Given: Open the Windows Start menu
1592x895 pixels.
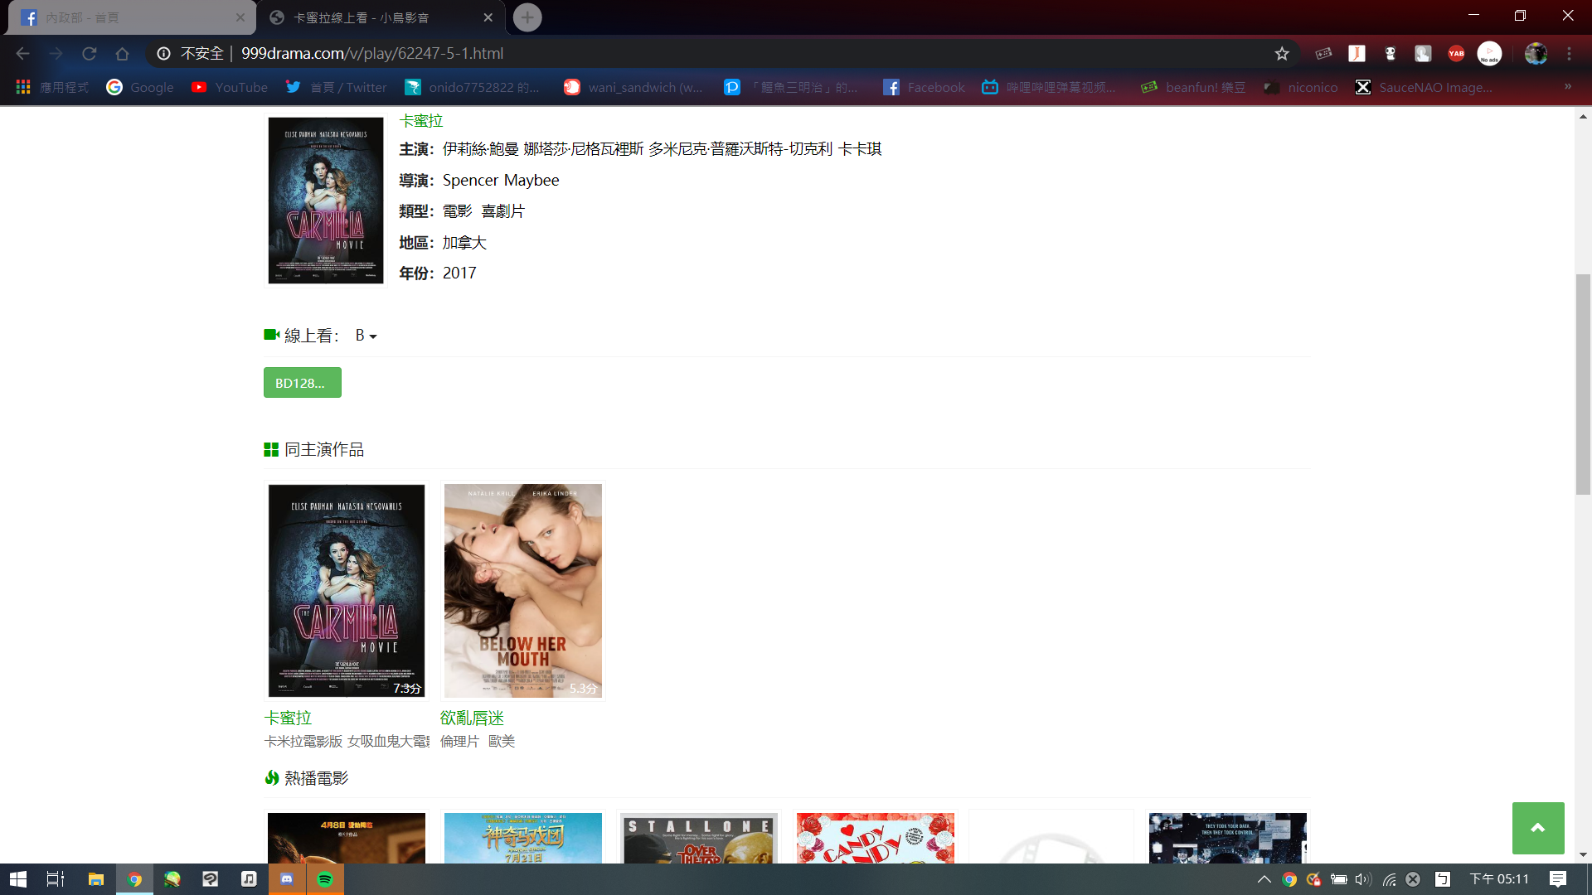Looking at the screenshot, I should click(x=18, y=879).
